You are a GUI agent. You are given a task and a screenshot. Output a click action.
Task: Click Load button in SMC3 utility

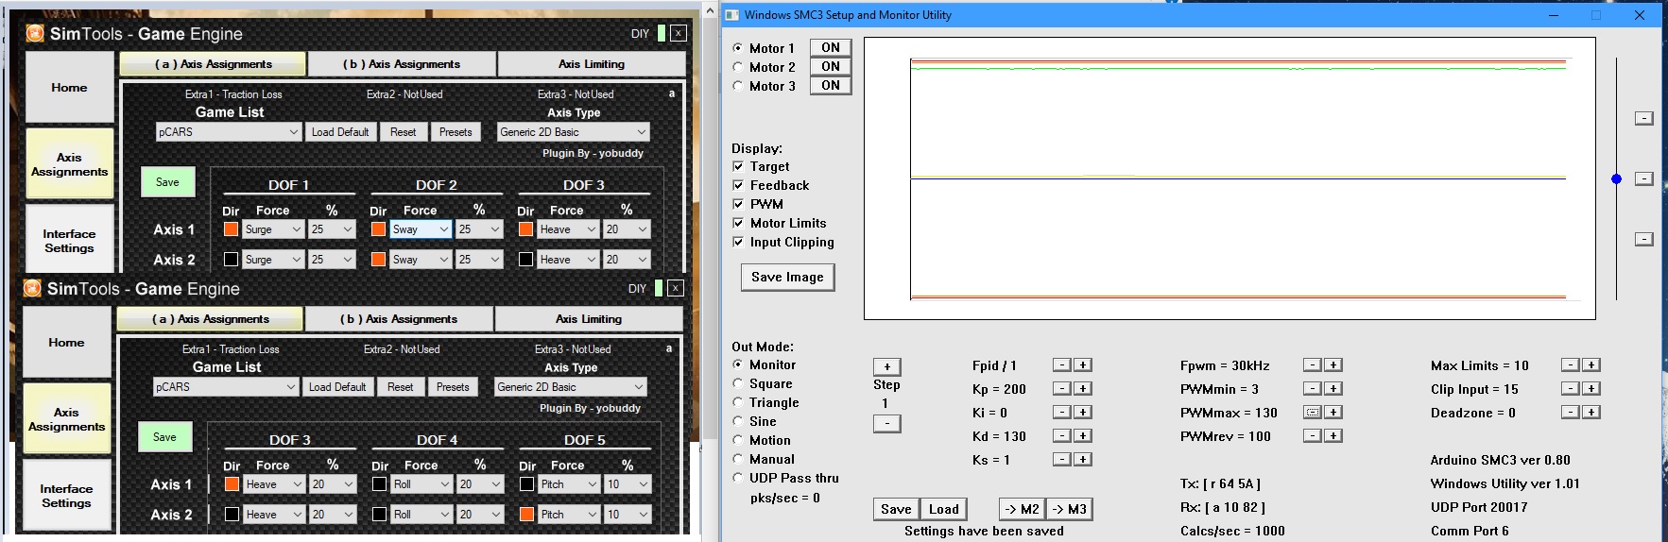click(943, 509)
